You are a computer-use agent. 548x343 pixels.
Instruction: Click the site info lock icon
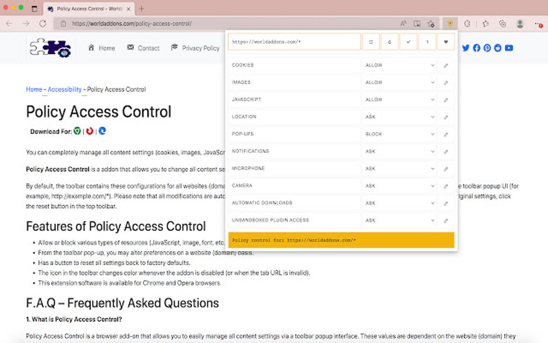63,24
